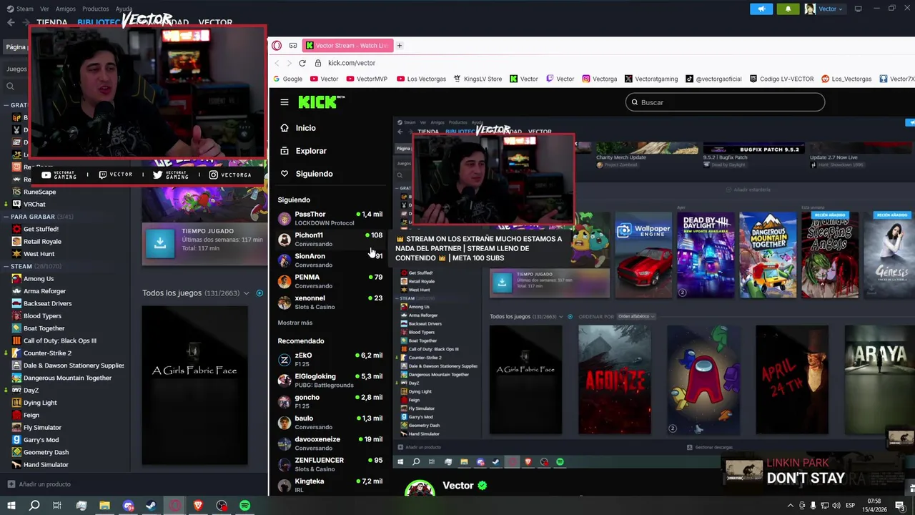Click Añadir un producto in Steam

click(39, 484)
